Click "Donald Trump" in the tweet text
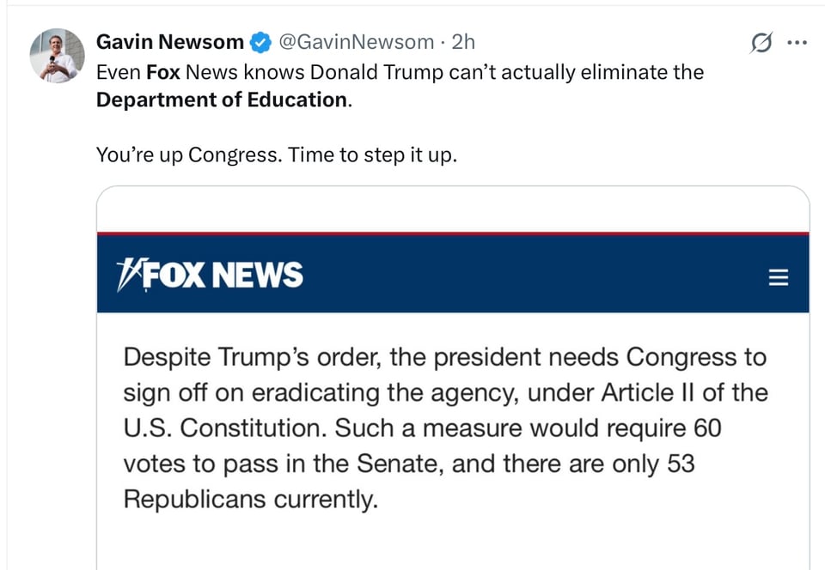The height and width of the screenshot is (570, 825). pos(376,72)
